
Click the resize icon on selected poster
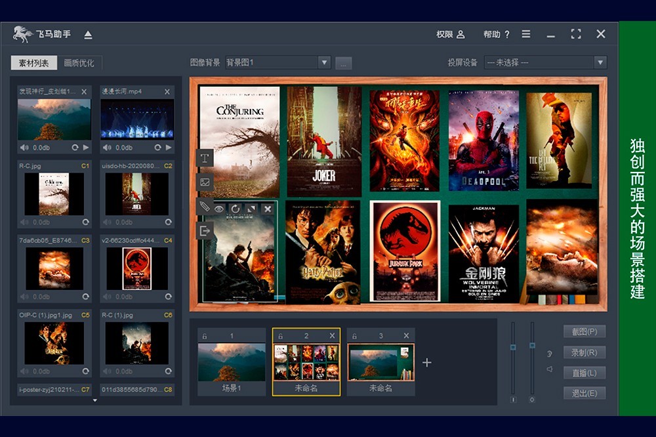point(251,209)
